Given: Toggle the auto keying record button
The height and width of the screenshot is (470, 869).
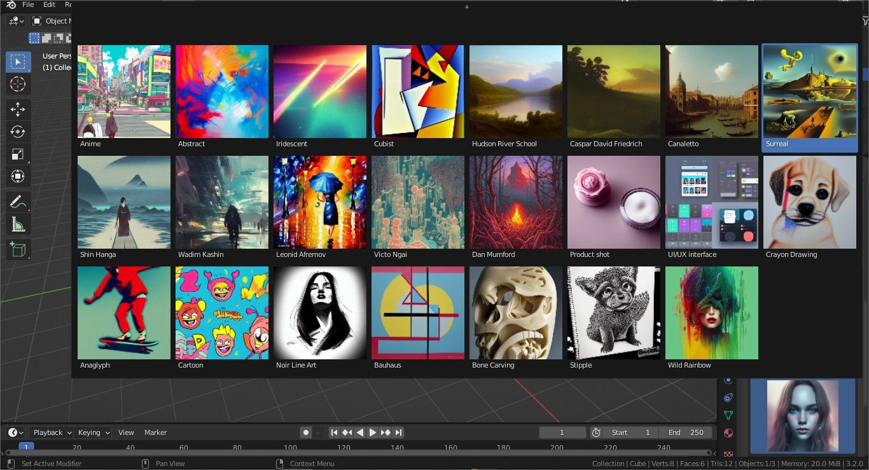Looking at the screenshot, I should [306, 432].
